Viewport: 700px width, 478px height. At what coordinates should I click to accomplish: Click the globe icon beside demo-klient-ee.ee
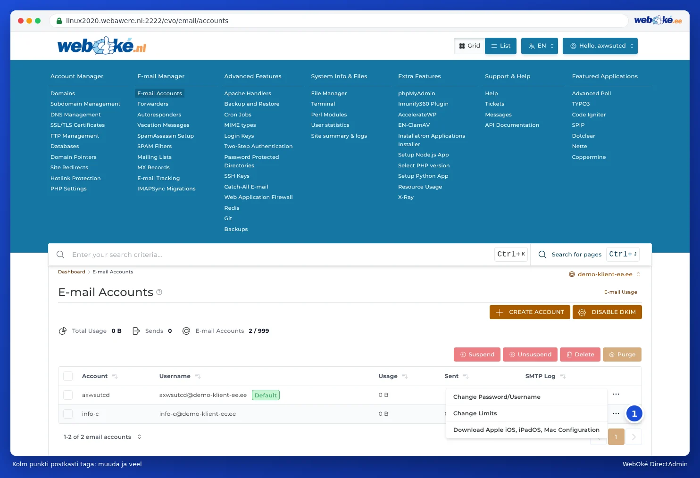572,274
